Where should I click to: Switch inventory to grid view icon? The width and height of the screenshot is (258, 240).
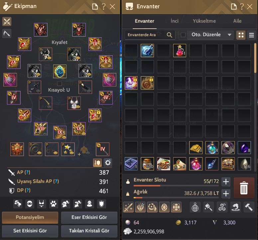coord(241,35)
